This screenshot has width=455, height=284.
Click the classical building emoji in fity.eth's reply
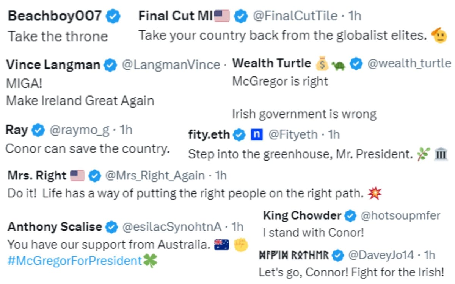pos(441,154)
